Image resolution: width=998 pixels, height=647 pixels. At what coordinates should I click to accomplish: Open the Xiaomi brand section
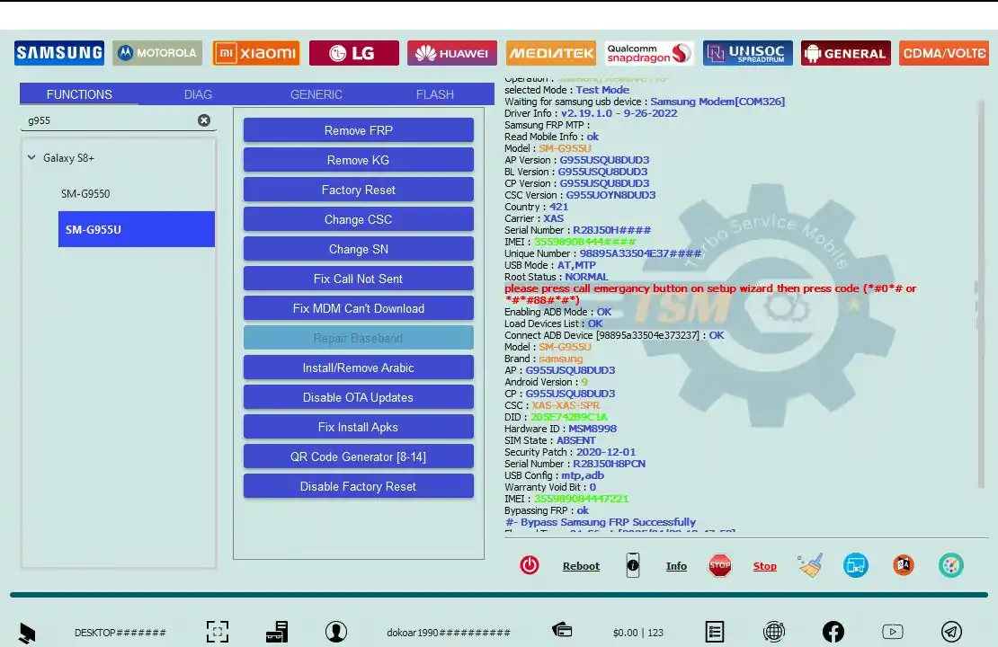pos(256,53)
